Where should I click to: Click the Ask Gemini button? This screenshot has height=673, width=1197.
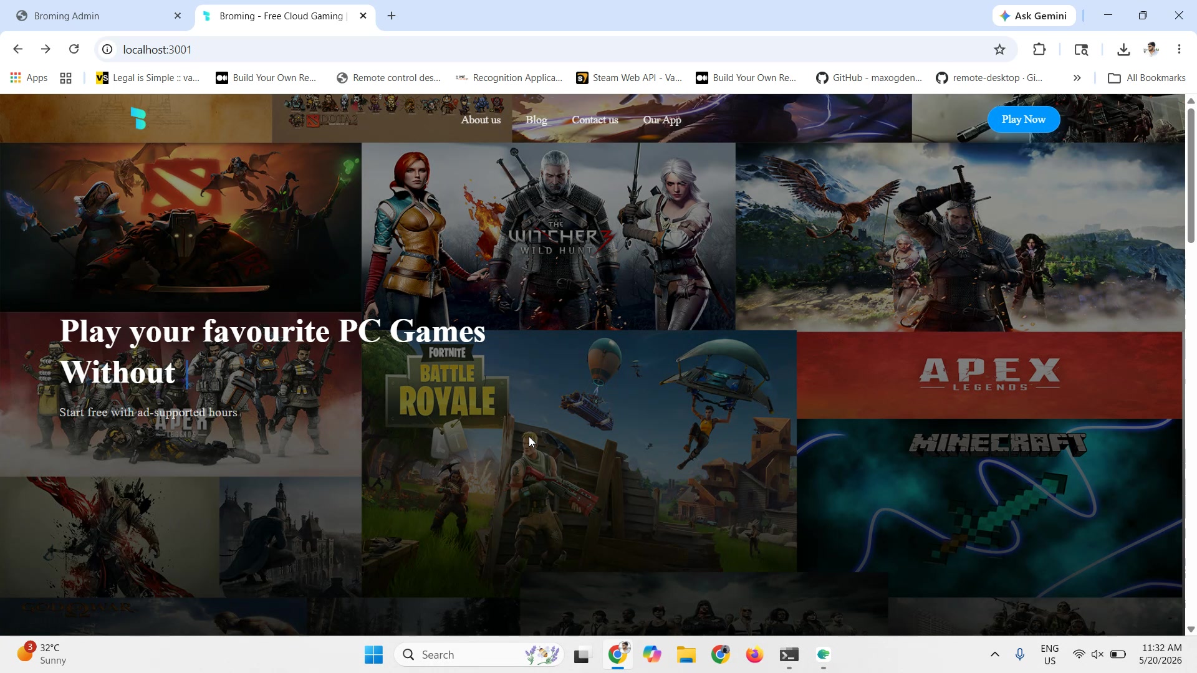(1034, 16)
